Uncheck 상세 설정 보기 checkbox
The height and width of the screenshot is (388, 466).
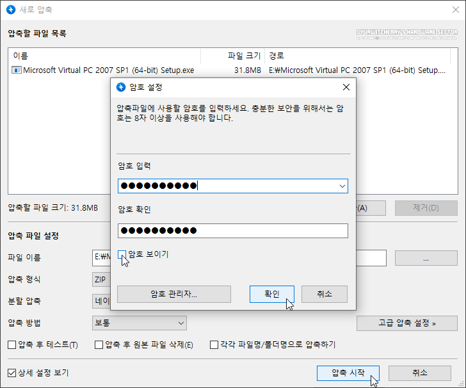click(12, 373)
